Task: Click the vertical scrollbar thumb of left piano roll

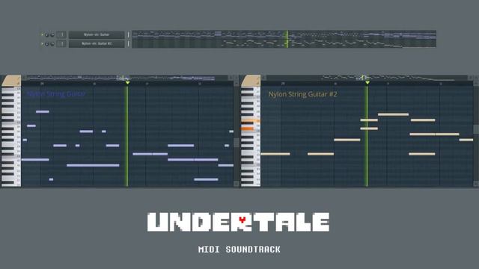Action: point(237,143)
